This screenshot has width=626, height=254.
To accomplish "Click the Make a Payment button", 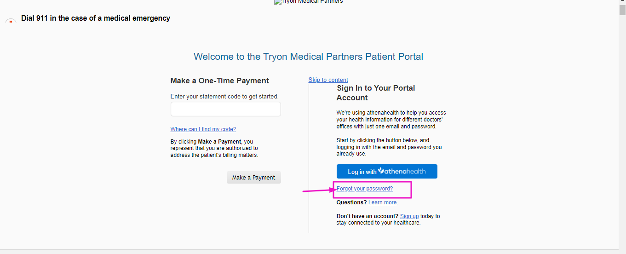I will point(253,178).
